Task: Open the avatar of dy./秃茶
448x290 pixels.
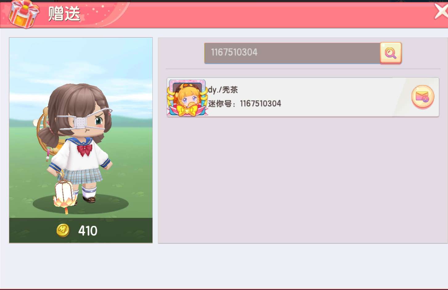Action: pyautogui.click(x=187, y=97)
